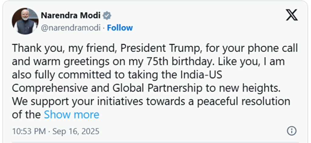Open the info icon next to the timestamp
Screen dimensions: 311x143
click(292, 131)
